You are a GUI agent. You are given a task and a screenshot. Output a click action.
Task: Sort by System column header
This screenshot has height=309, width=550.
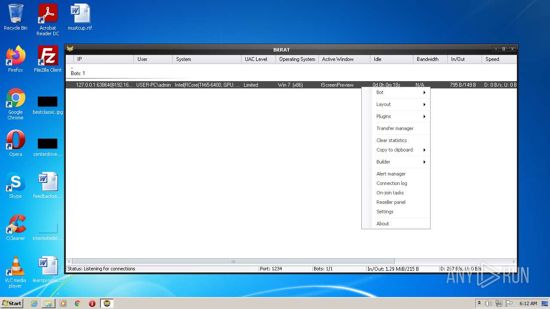pos(207,59)
